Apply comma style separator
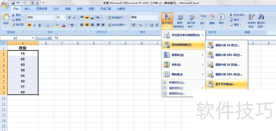The image size is (276, 131). 146,25
